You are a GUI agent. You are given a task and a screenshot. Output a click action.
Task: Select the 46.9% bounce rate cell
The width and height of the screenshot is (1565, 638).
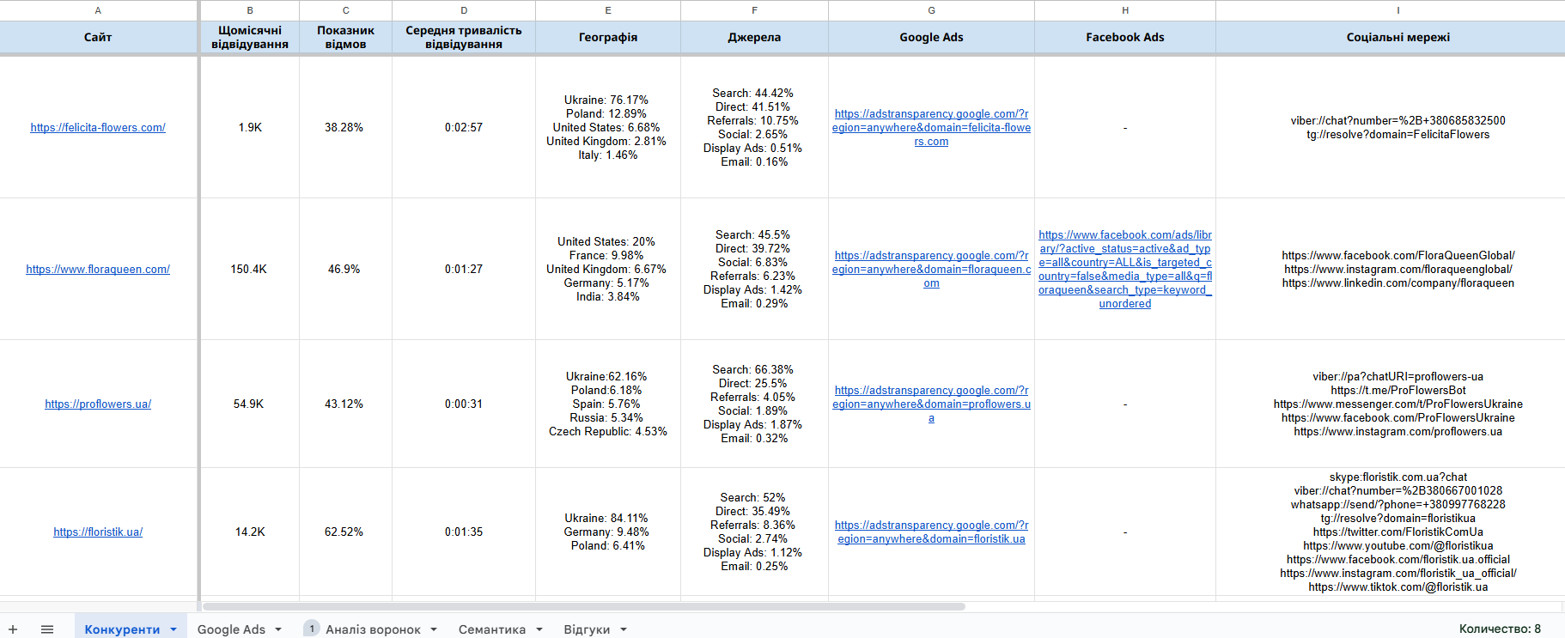point(345,270)
